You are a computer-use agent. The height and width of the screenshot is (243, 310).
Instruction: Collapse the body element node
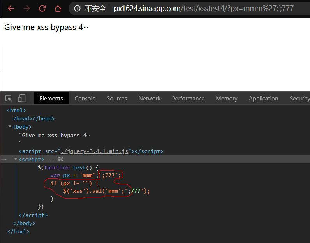10,127
